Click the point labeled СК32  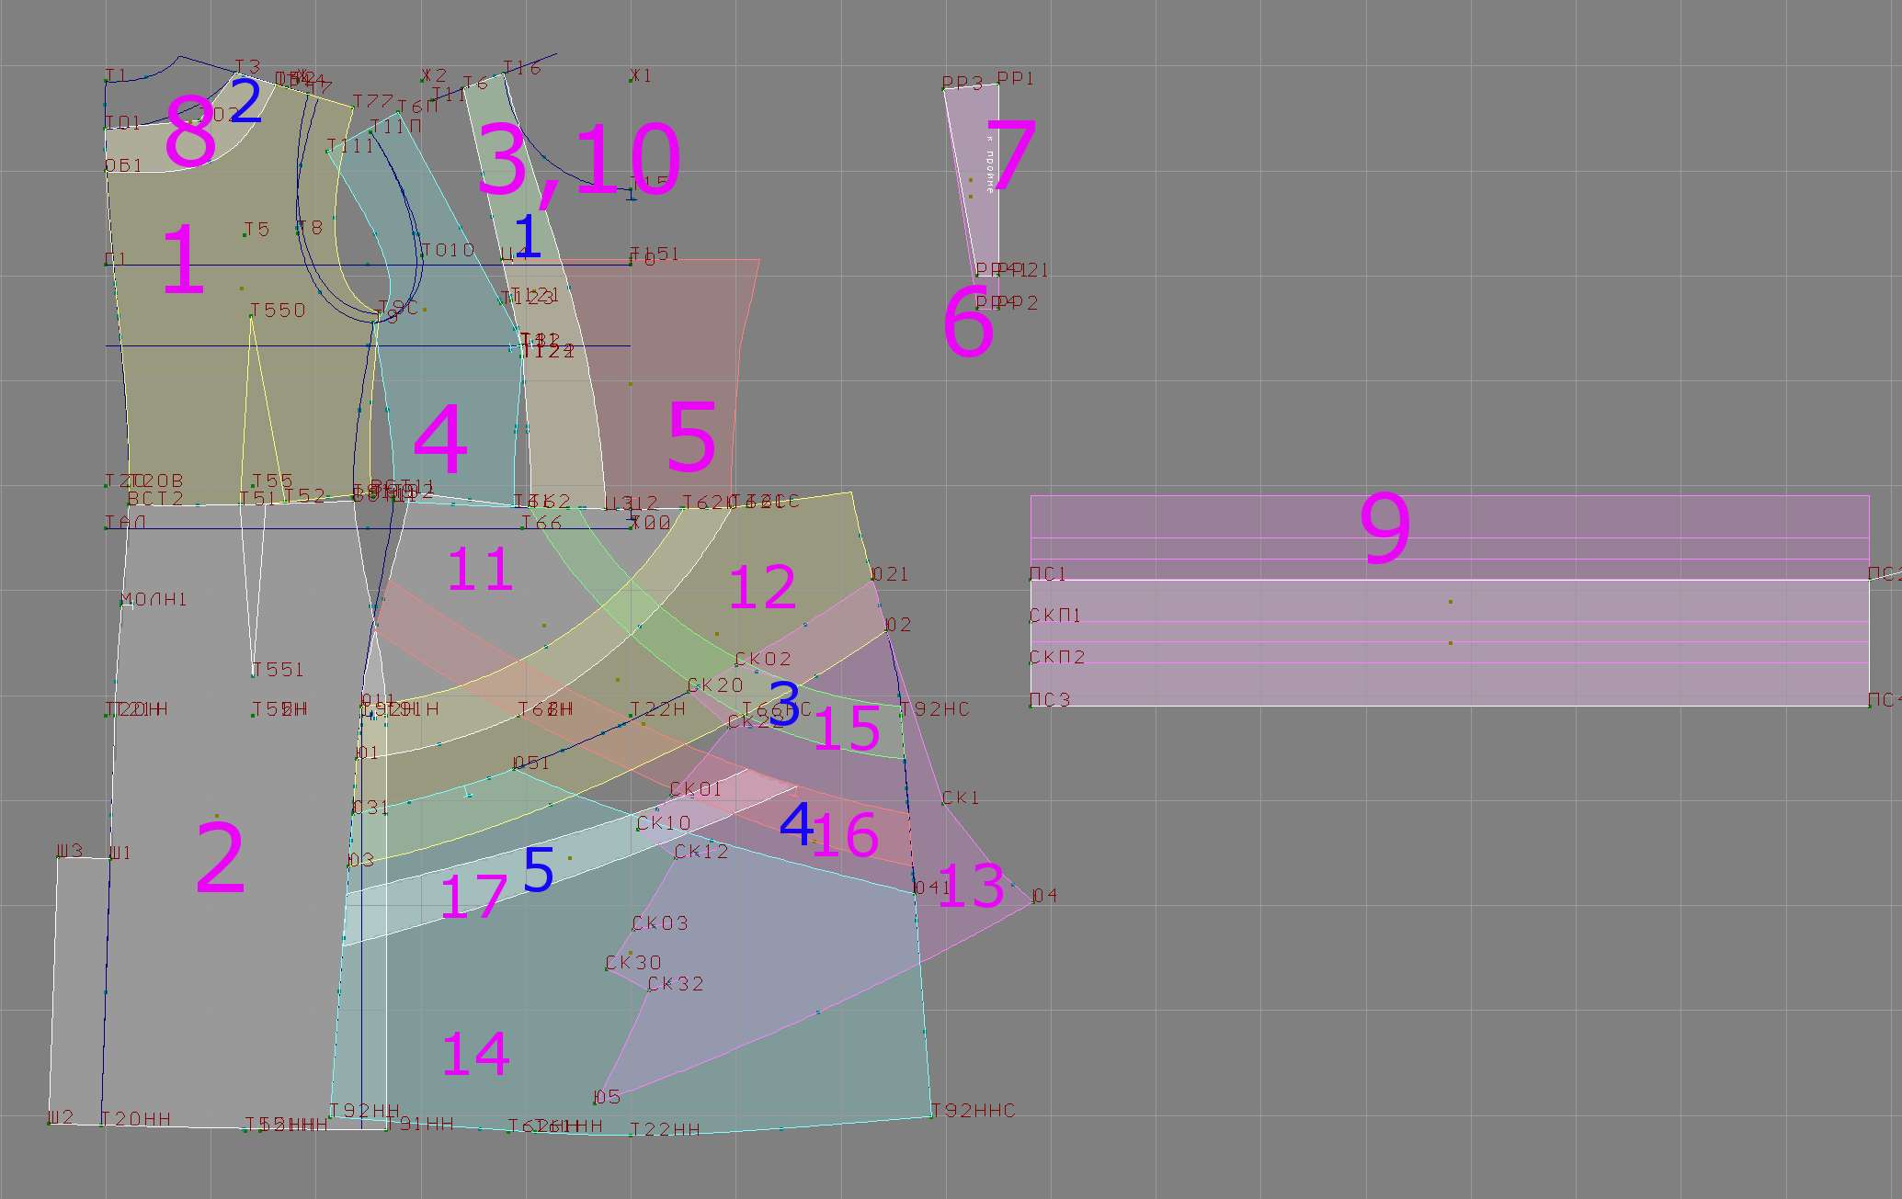coord(648,990)
